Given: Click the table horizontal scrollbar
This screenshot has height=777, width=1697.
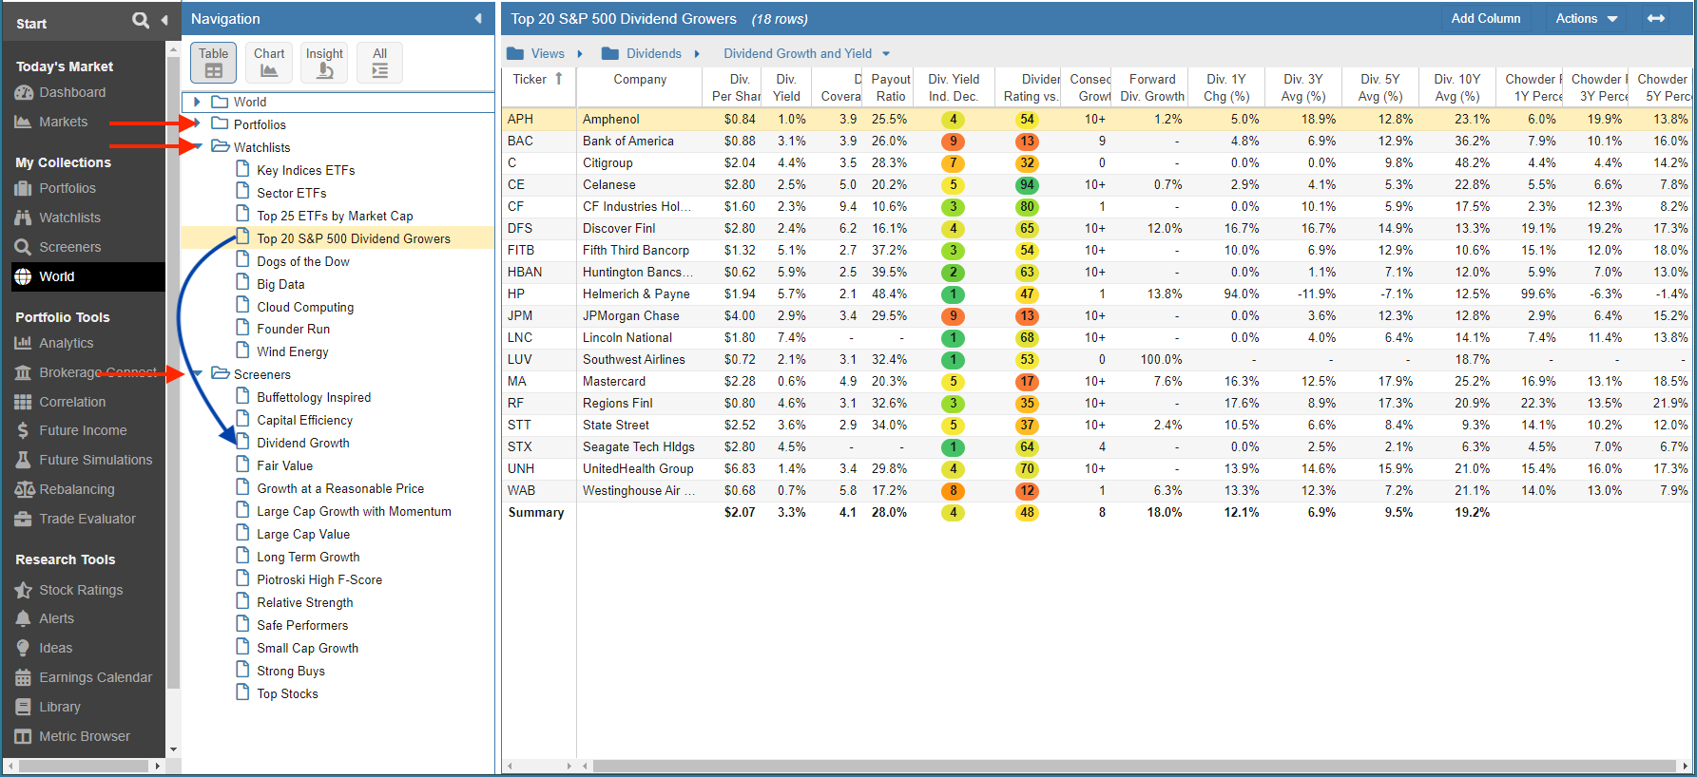Looking at the screenshot, I should tap(1134, 766).
